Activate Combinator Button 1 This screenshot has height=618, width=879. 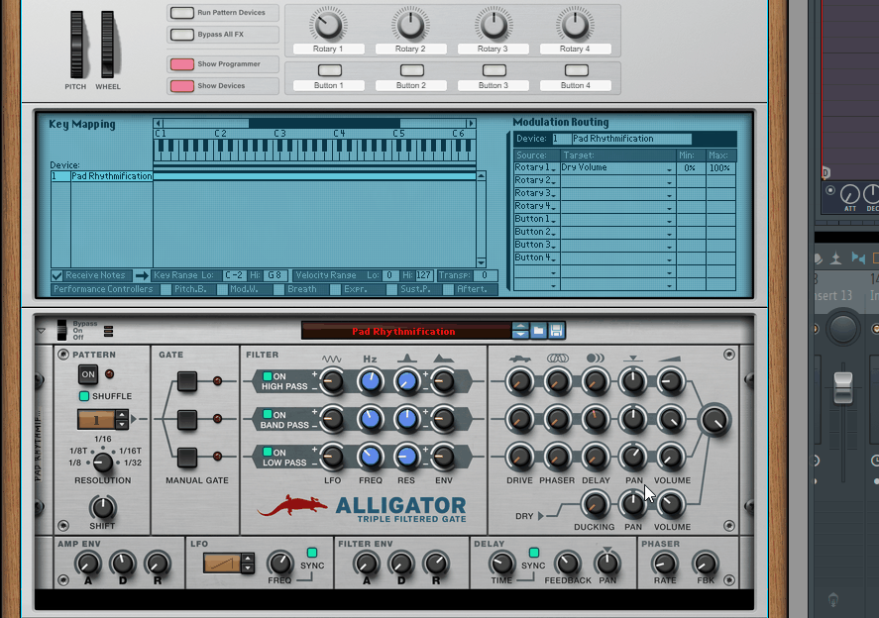[x=330, y=70]
